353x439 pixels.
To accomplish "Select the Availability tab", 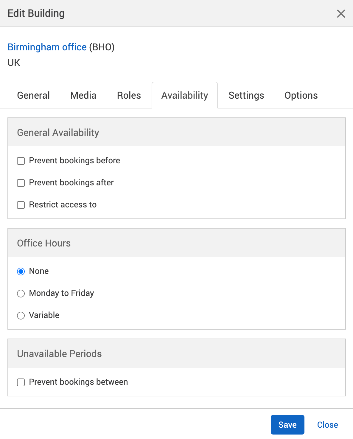I will pyautogui.click(x=184, y=95).
